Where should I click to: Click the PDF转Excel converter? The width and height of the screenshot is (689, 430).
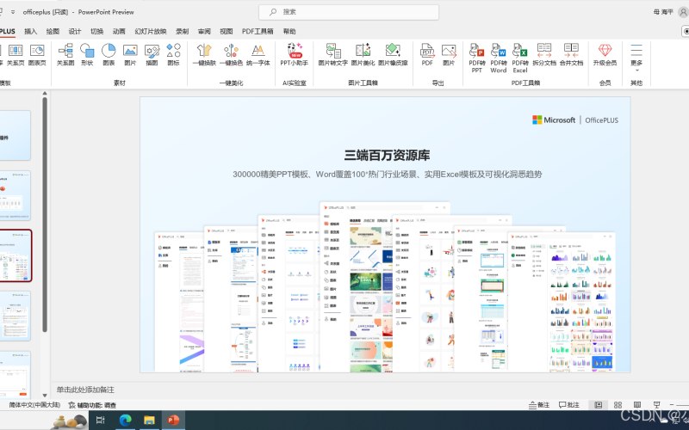(520, 58)
